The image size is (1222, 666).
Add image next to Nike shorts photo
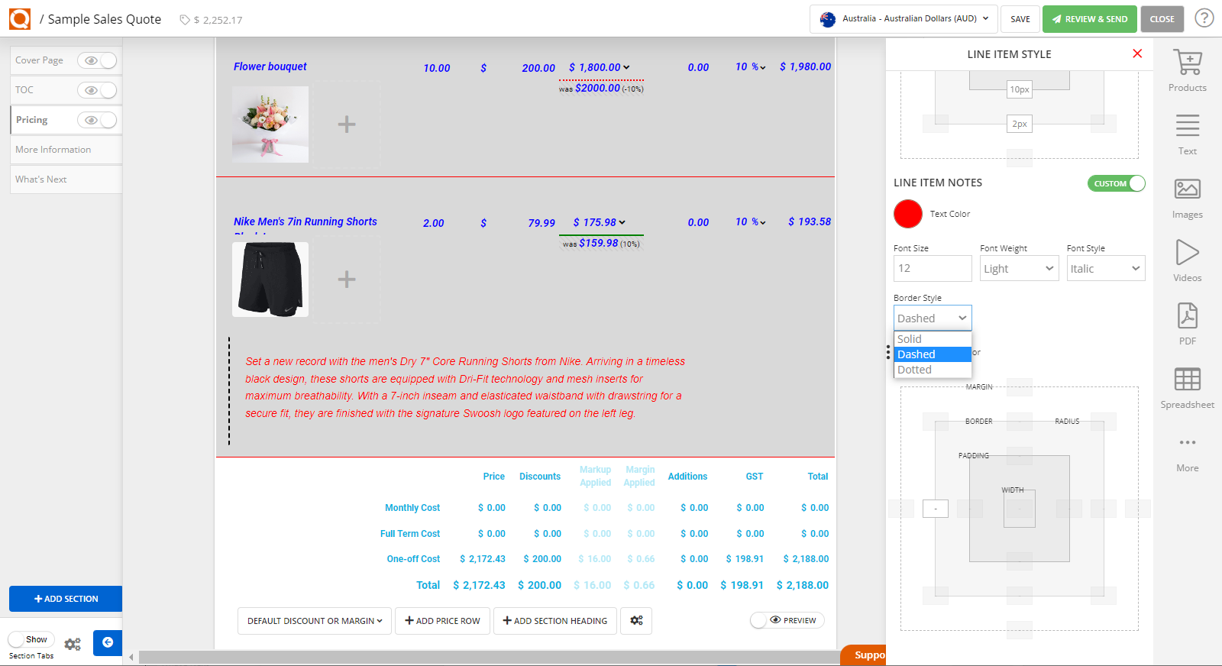point(347,280)
